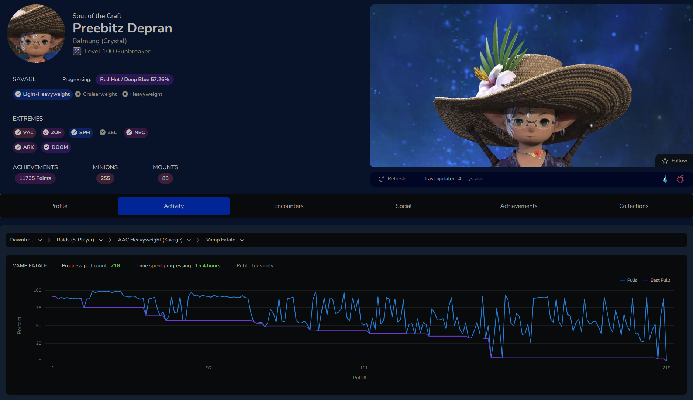Open the Encounters tab

point(289,206)
